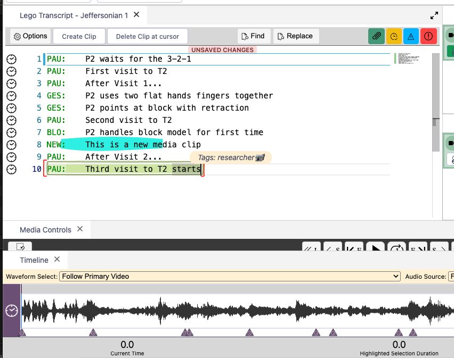Click 'P2 uses two flat hands fingers together'

pyautogui.click(x=179, y=96)
